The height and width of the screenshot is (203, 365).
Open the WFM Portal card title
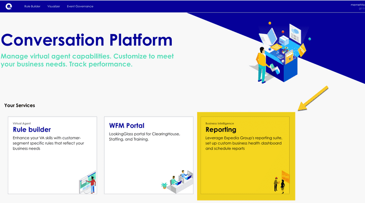pyautogui.click(x=127, y=126)
